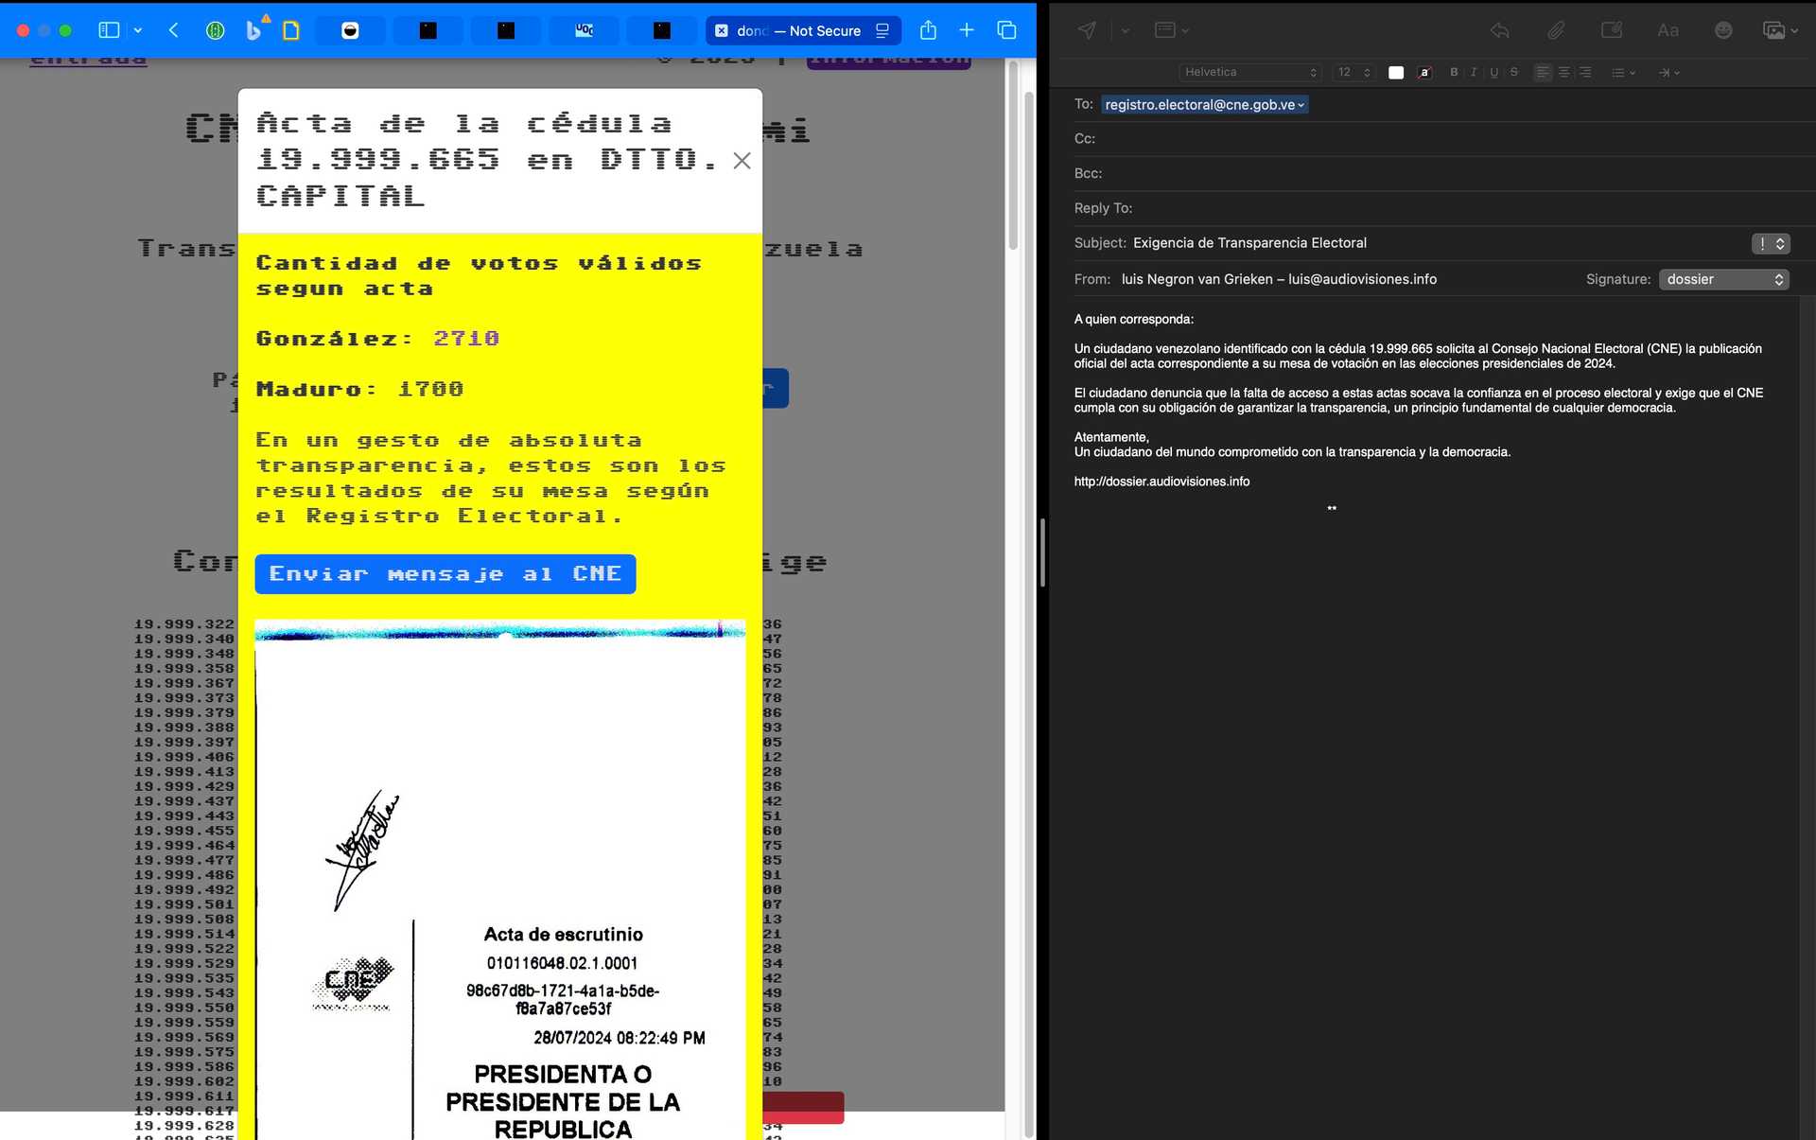Open the dossier.audiovisiones.info link
1816x1140 pixels.
click(1161, 482)
